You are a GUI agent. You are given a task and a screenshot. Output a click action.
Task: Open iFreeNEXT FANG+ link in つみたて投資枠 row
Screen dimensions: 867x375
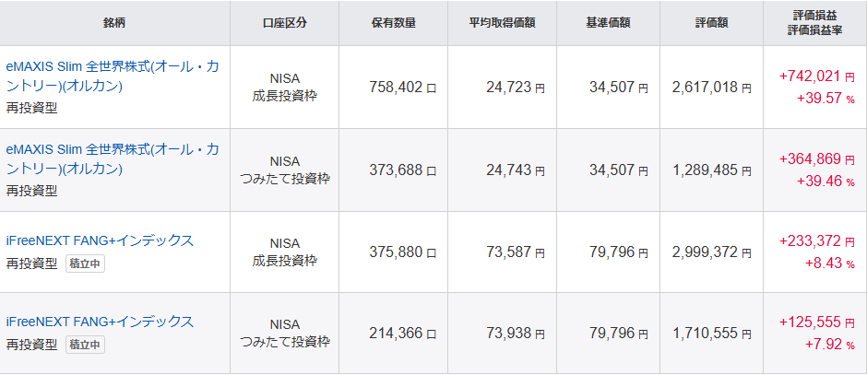[100, 322]
